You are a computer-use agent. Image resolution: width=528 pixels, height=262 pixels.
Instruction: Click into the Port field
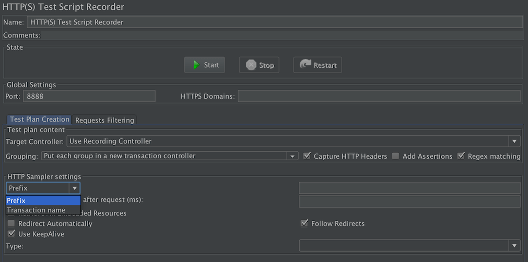[89, 97]
